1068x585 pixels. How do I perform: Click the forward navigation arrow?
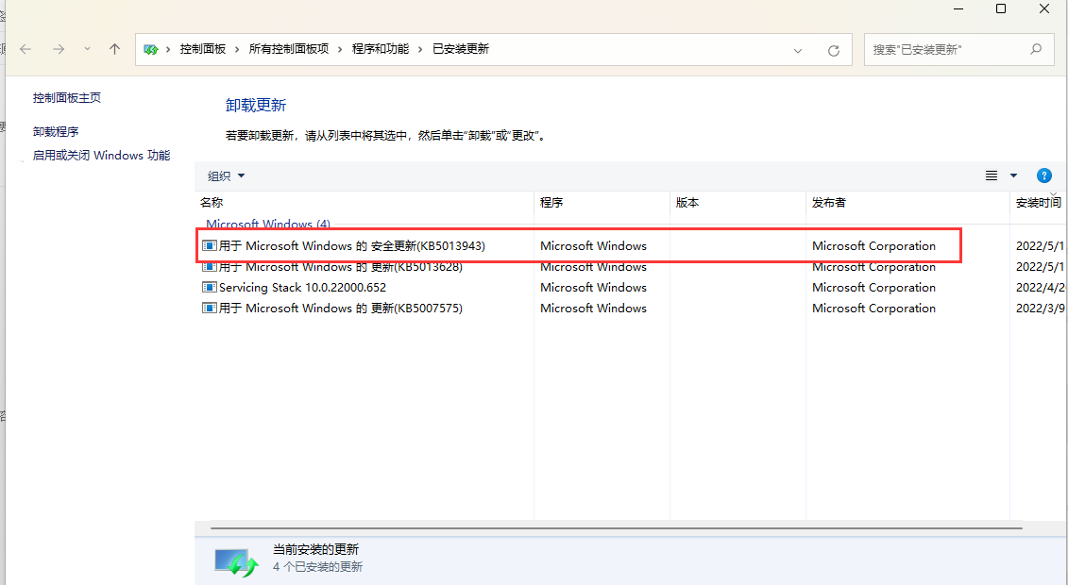[59, 49]
